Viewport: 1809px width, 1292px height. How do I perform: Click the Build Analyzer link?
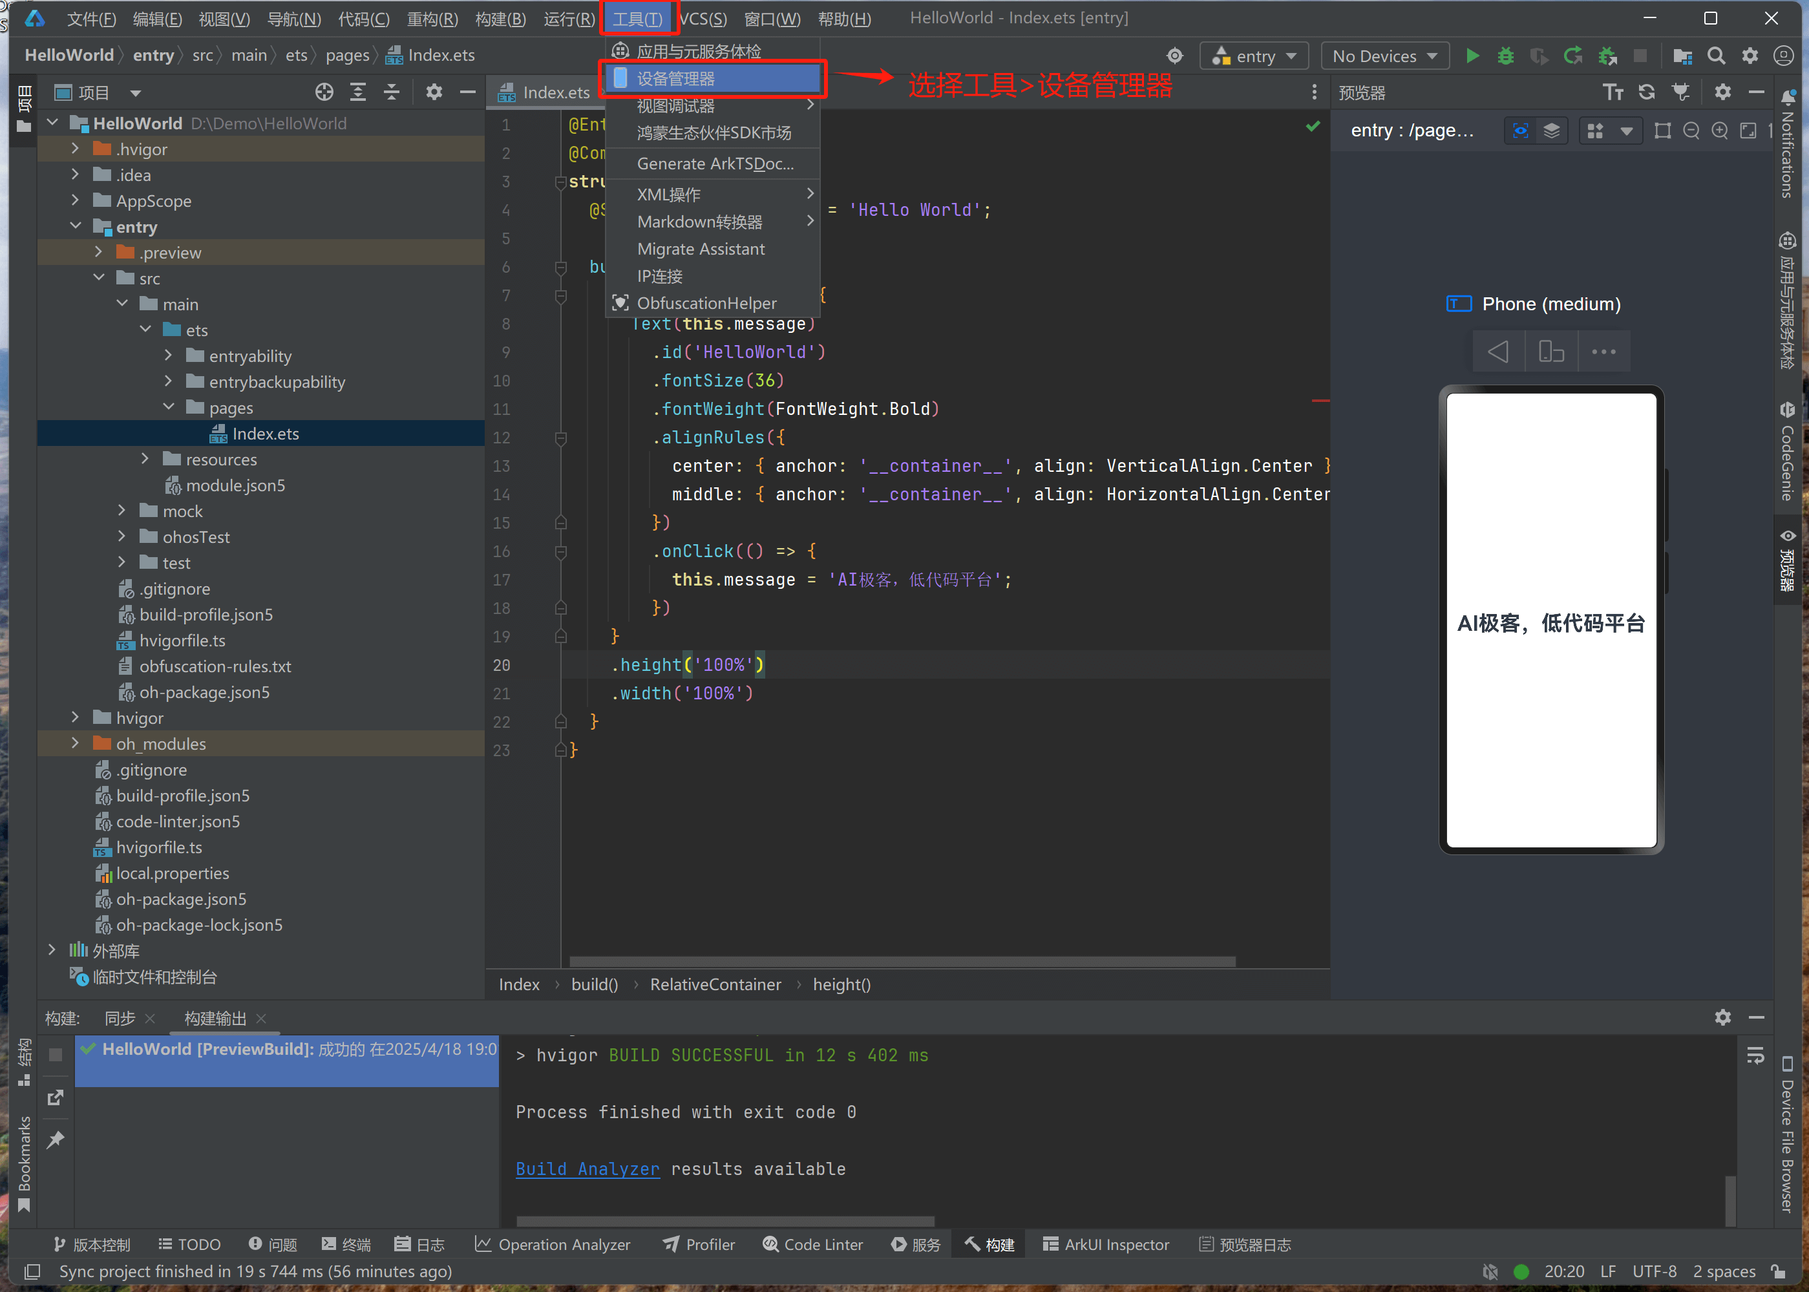pos(587,1169)
